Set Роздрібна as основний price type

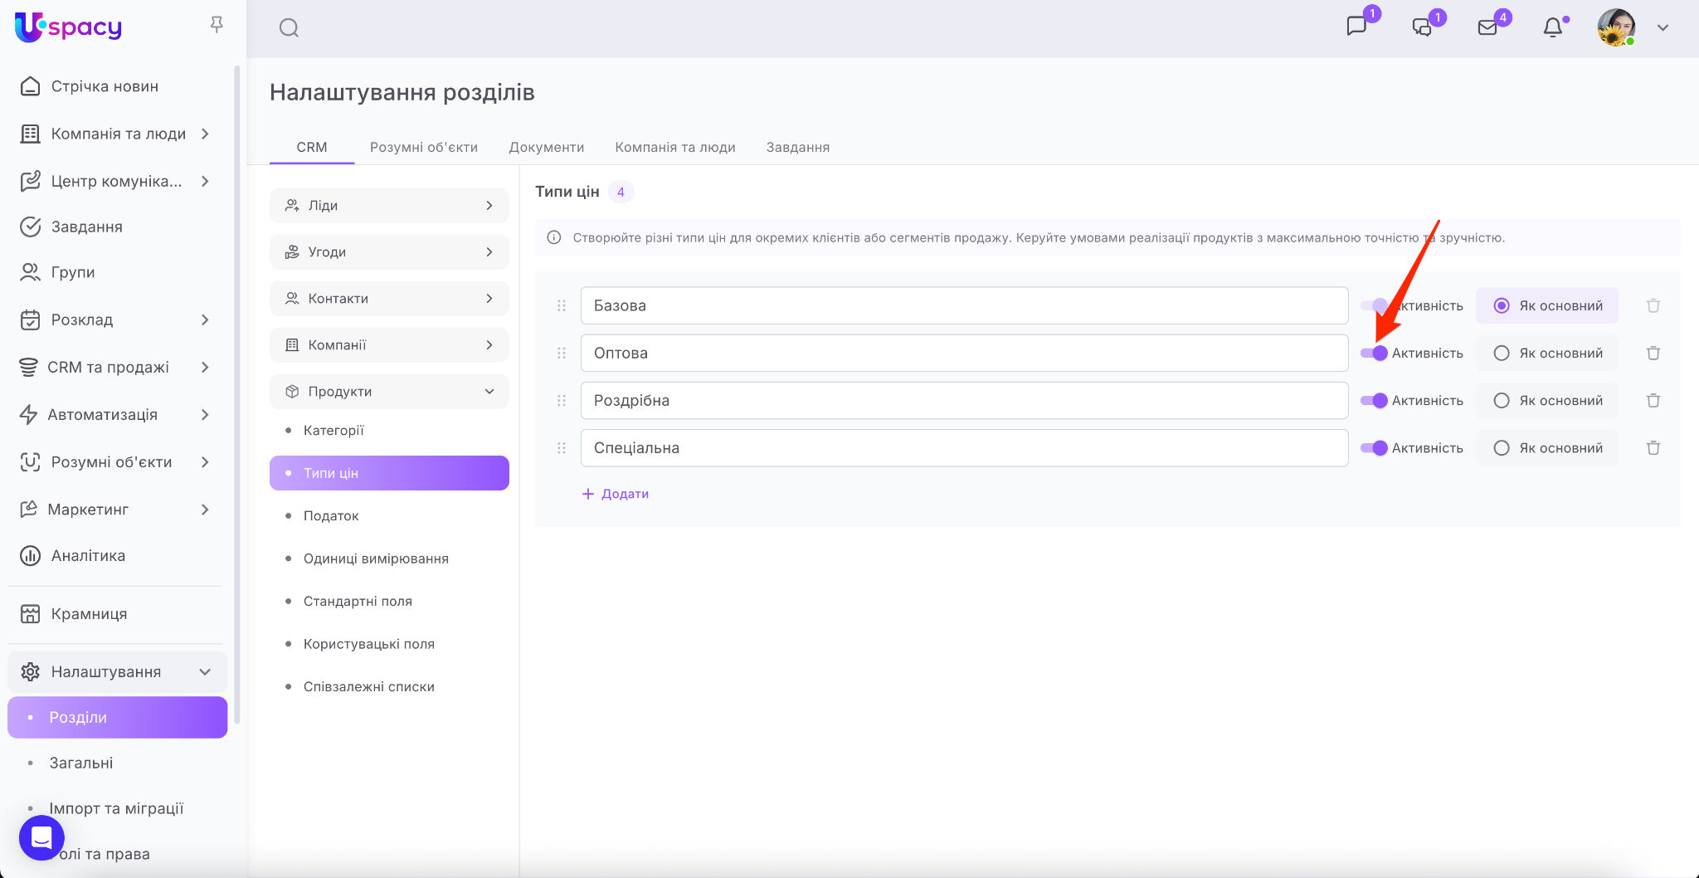1502,401
